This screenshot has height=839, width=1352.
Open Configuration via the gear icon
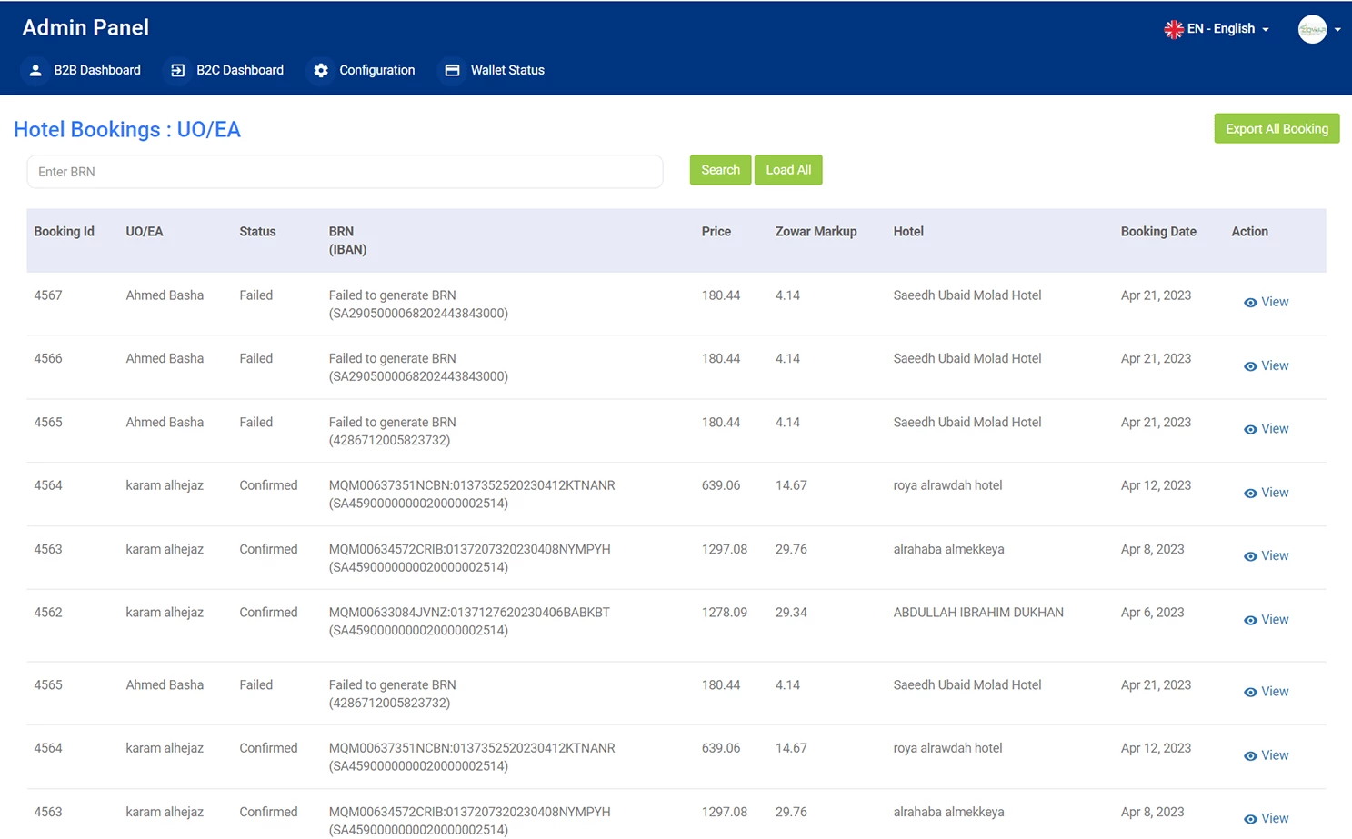[x=321, y=70]
